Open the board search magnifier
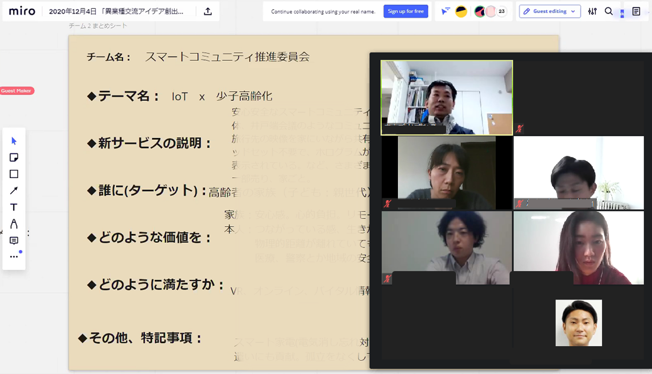Viewport: 652px width, 374px height. [609, 12]
